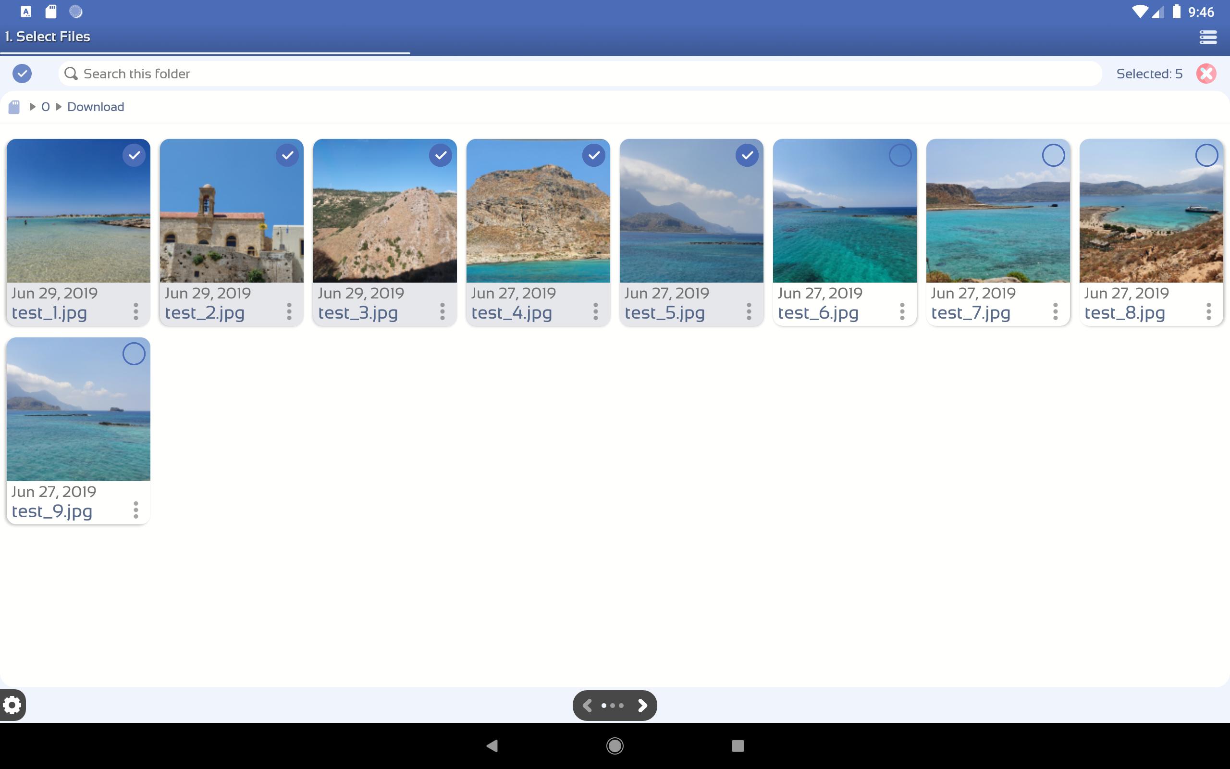Open the three-dot menu for test_1.jpg
Image resolution: width=1230 pixels, height=769 pixels.
coord(135,311)
